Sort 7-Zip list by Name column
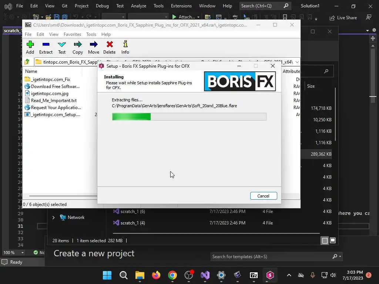The height and width of the screenshot is (284, 379). tap(31, 71)
